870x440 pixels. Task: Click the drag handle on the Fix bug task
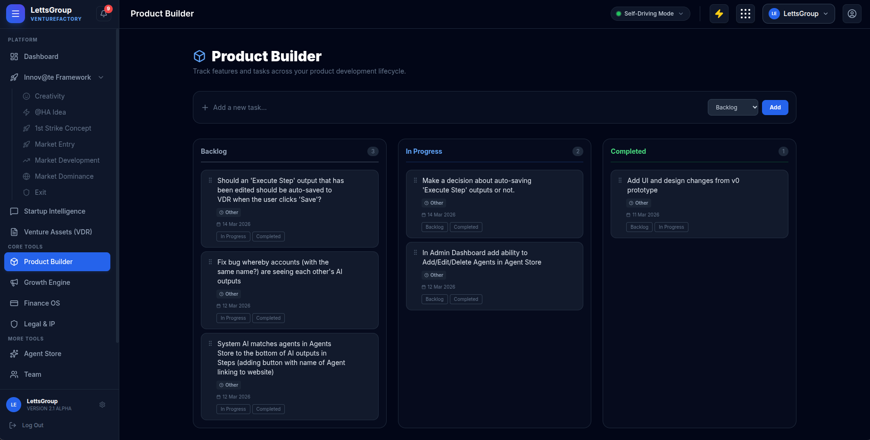[x=210, y=262]
